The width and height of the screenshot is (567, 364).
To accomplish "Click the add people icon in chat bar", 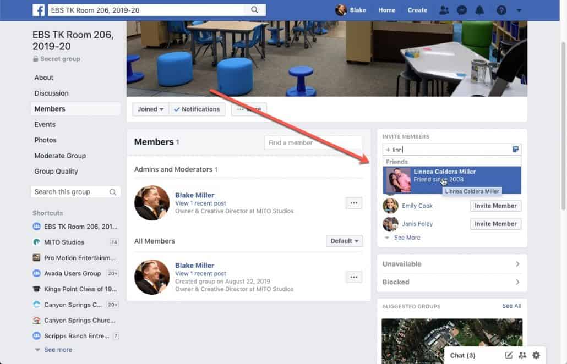I will 521,355.
